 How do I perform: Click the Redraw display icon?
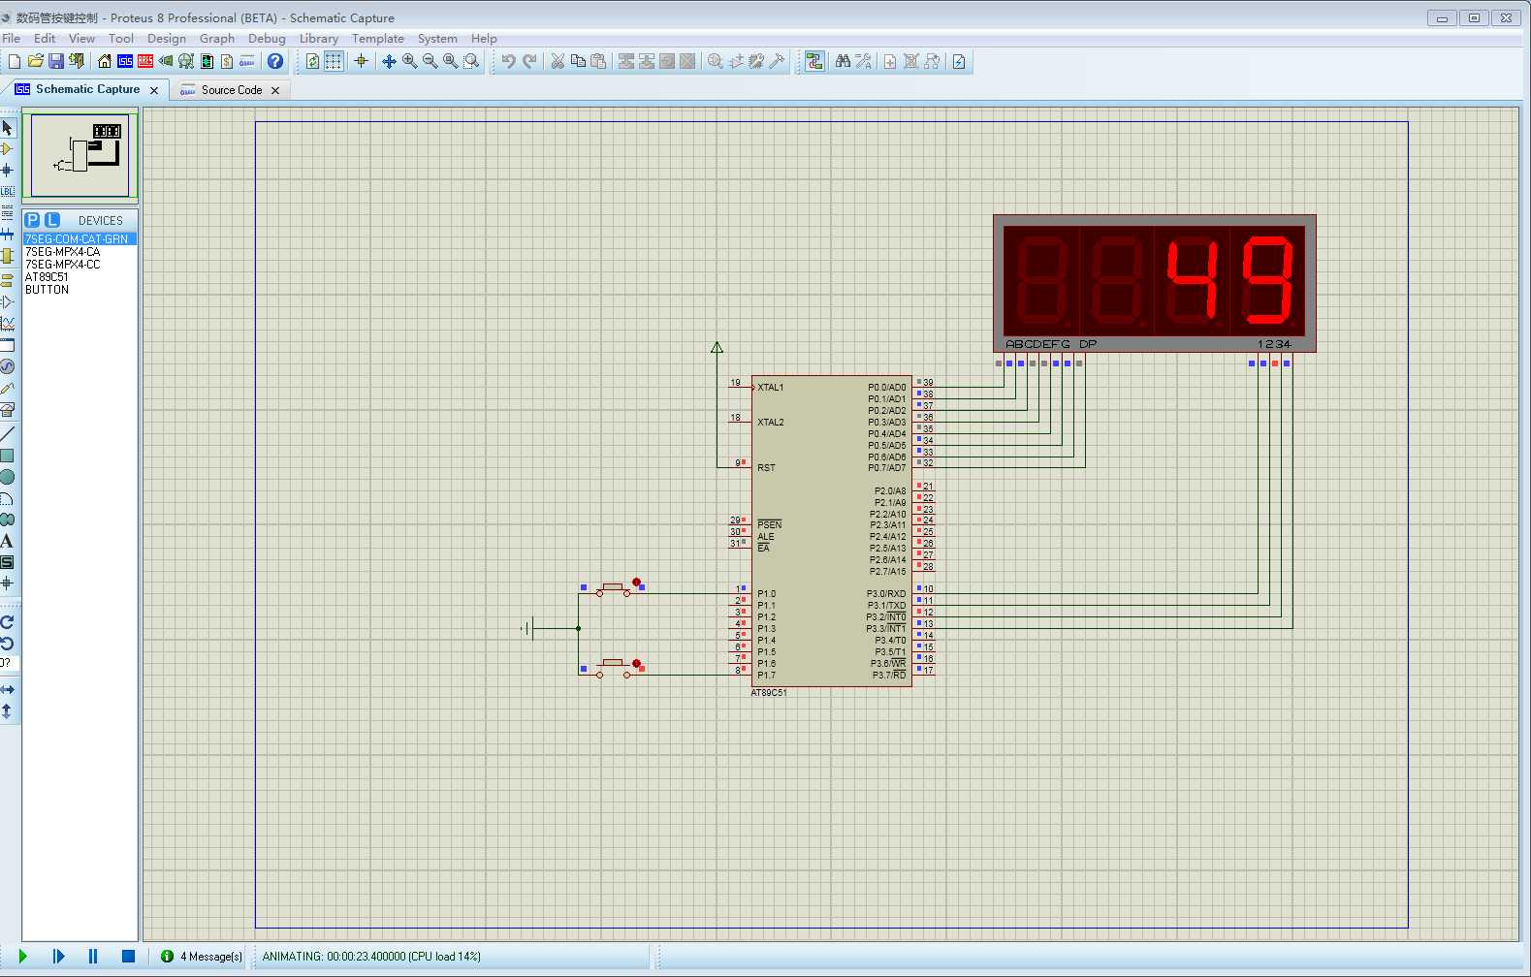click(312, 61)
